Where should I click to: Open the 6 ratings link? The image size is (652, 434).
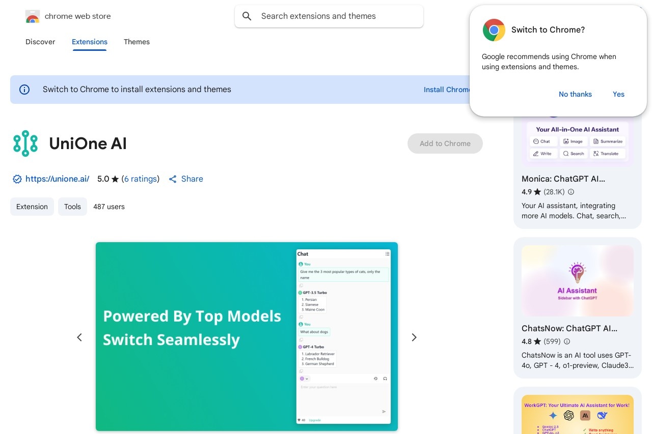click(141, 179)
